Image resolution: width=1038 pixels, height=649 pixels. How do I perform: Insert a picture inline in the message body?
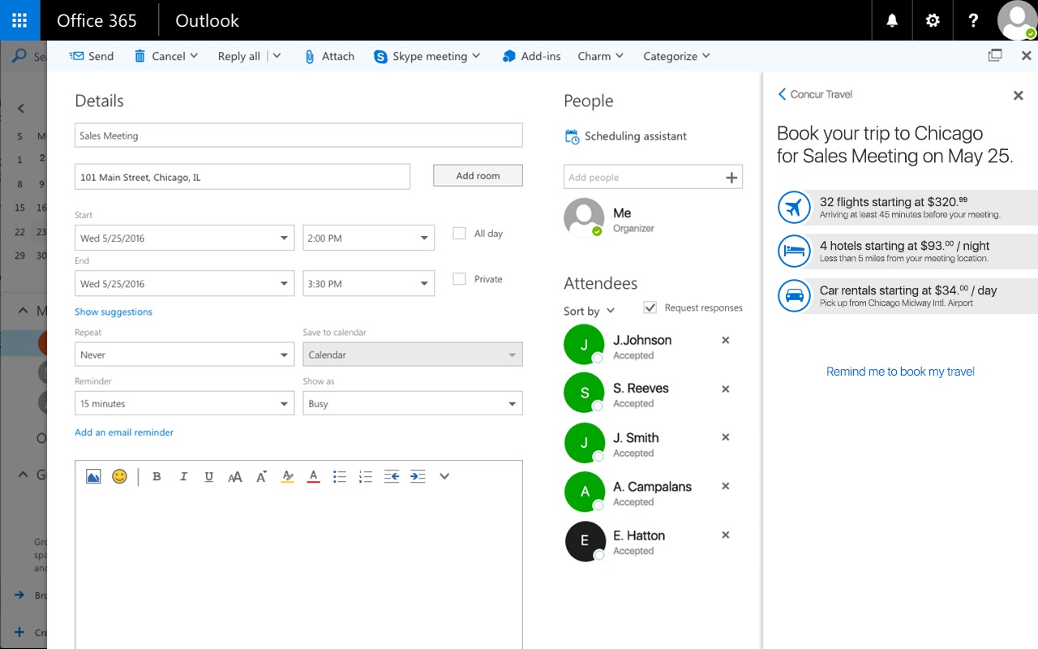[x=93, y=477]
